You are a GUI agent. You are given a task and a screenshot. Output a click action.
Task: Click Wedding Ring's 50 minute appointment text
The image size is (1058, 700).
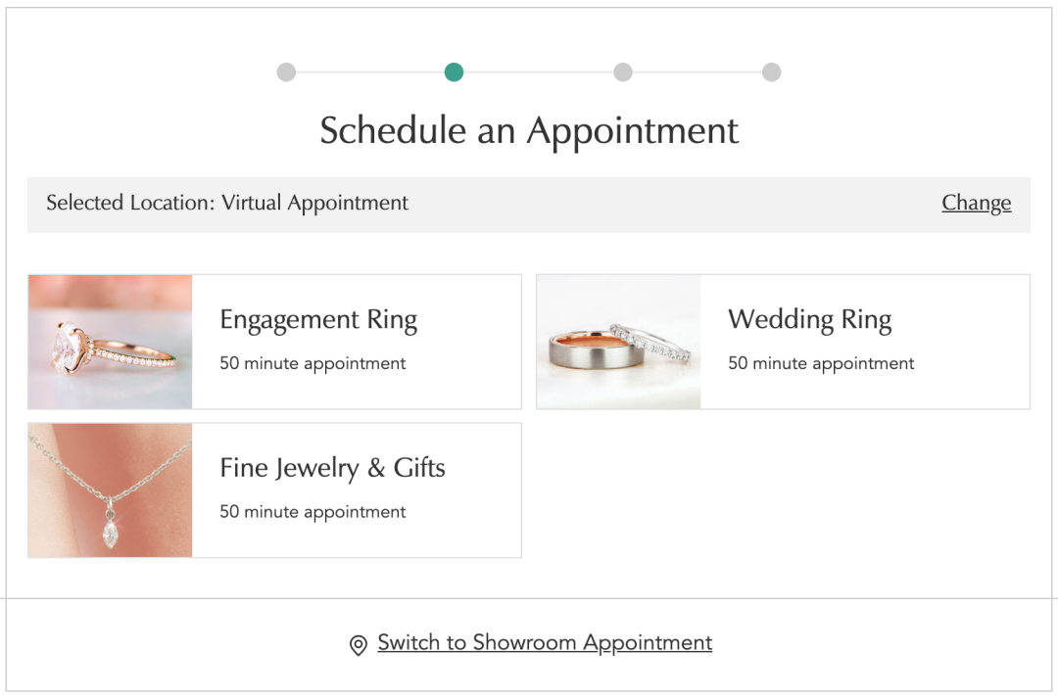point(821,363)
